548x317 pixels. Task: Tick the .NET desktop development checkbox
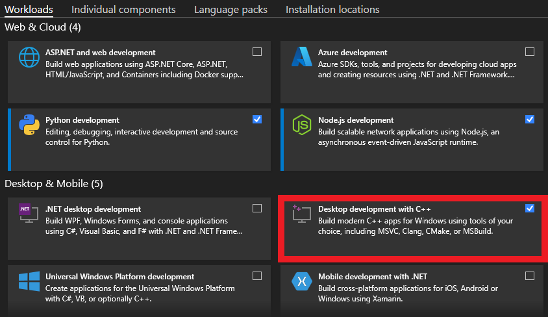point(257,209)
